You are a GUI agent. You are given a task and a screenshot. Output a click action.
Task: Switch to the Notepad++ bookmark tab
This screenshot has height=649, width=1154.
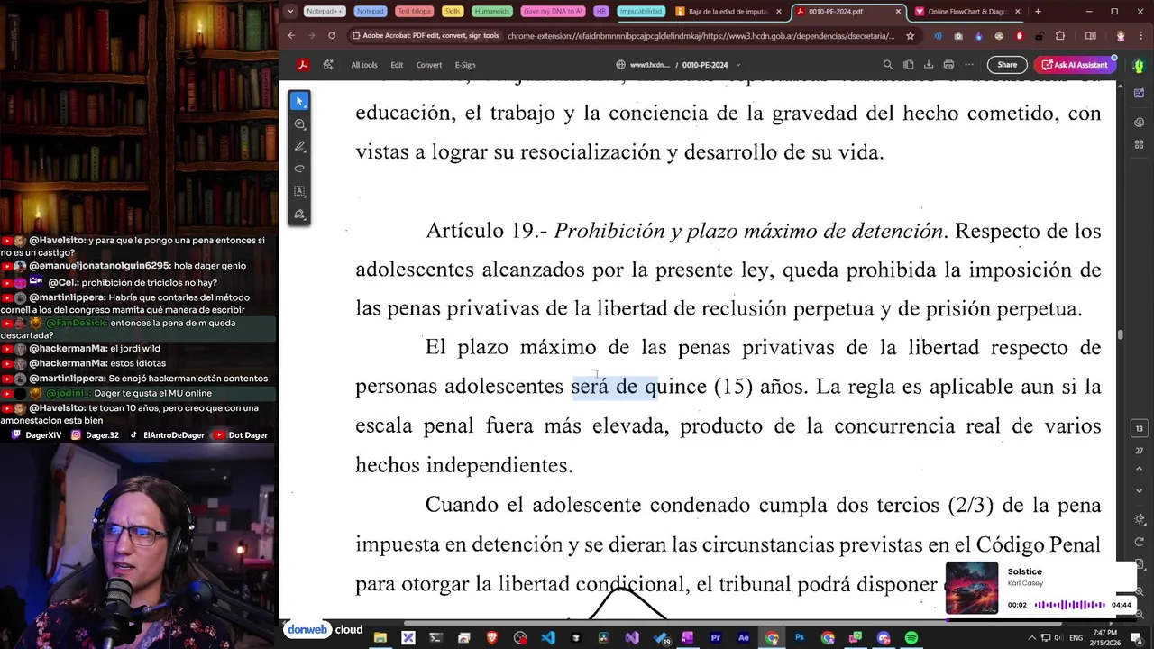tap(324, 12)
